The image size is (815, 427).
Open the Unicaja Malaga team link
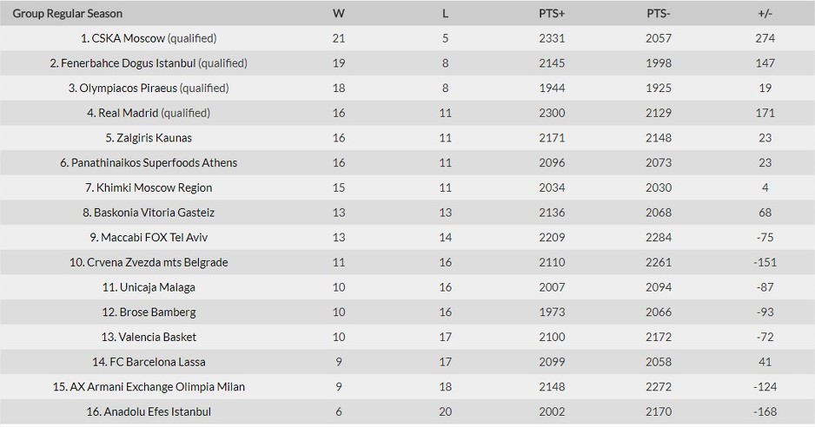click(157, 288)
